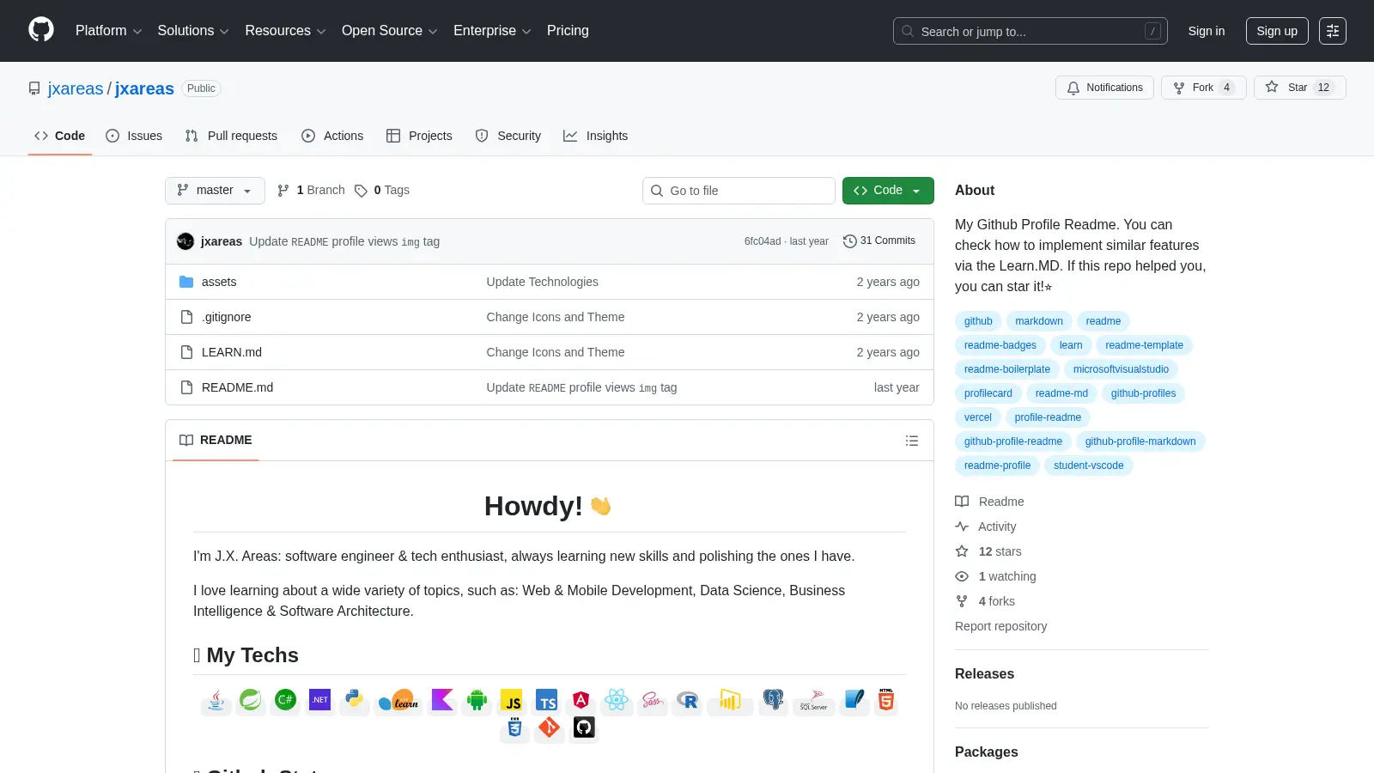Image resolution: width=1374 pixels, height=773 pixels.
Task: Open the 1 Branch link
Action: pyautogui.click(x=311, y=191)
